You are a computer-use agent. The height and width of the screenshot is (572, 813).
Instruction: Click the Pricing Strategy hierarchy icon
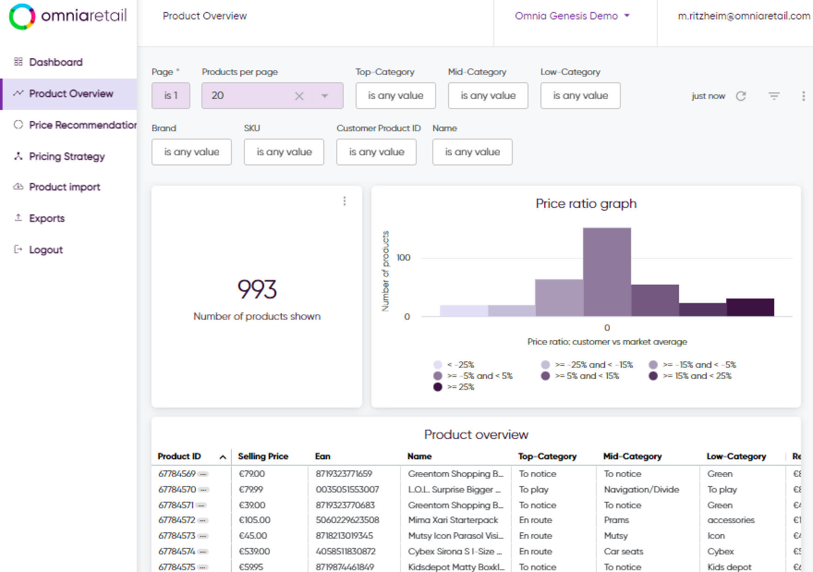click(x=18, y=156)
